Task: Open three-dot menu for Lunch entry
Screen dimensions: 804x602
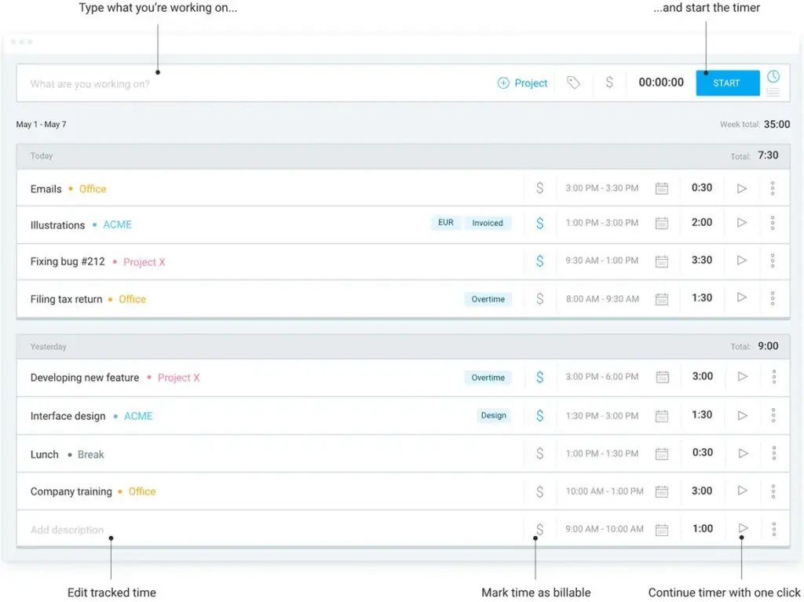Action: tap(773, 454)
